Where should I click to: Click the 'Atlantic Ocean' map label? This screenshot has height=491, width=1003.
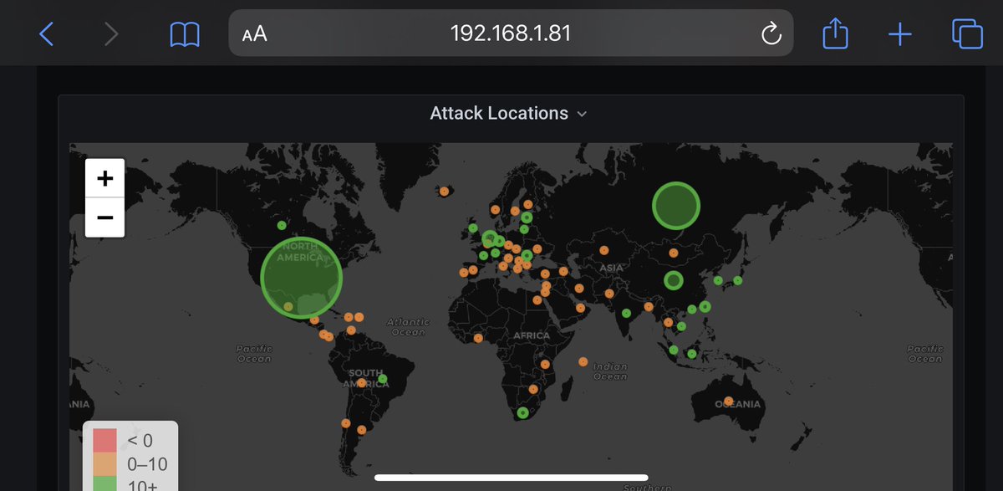[x=408, y=327]
